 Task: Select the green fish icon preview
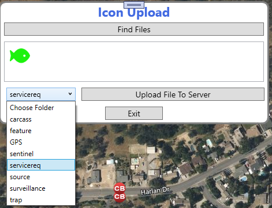point(20,56)
